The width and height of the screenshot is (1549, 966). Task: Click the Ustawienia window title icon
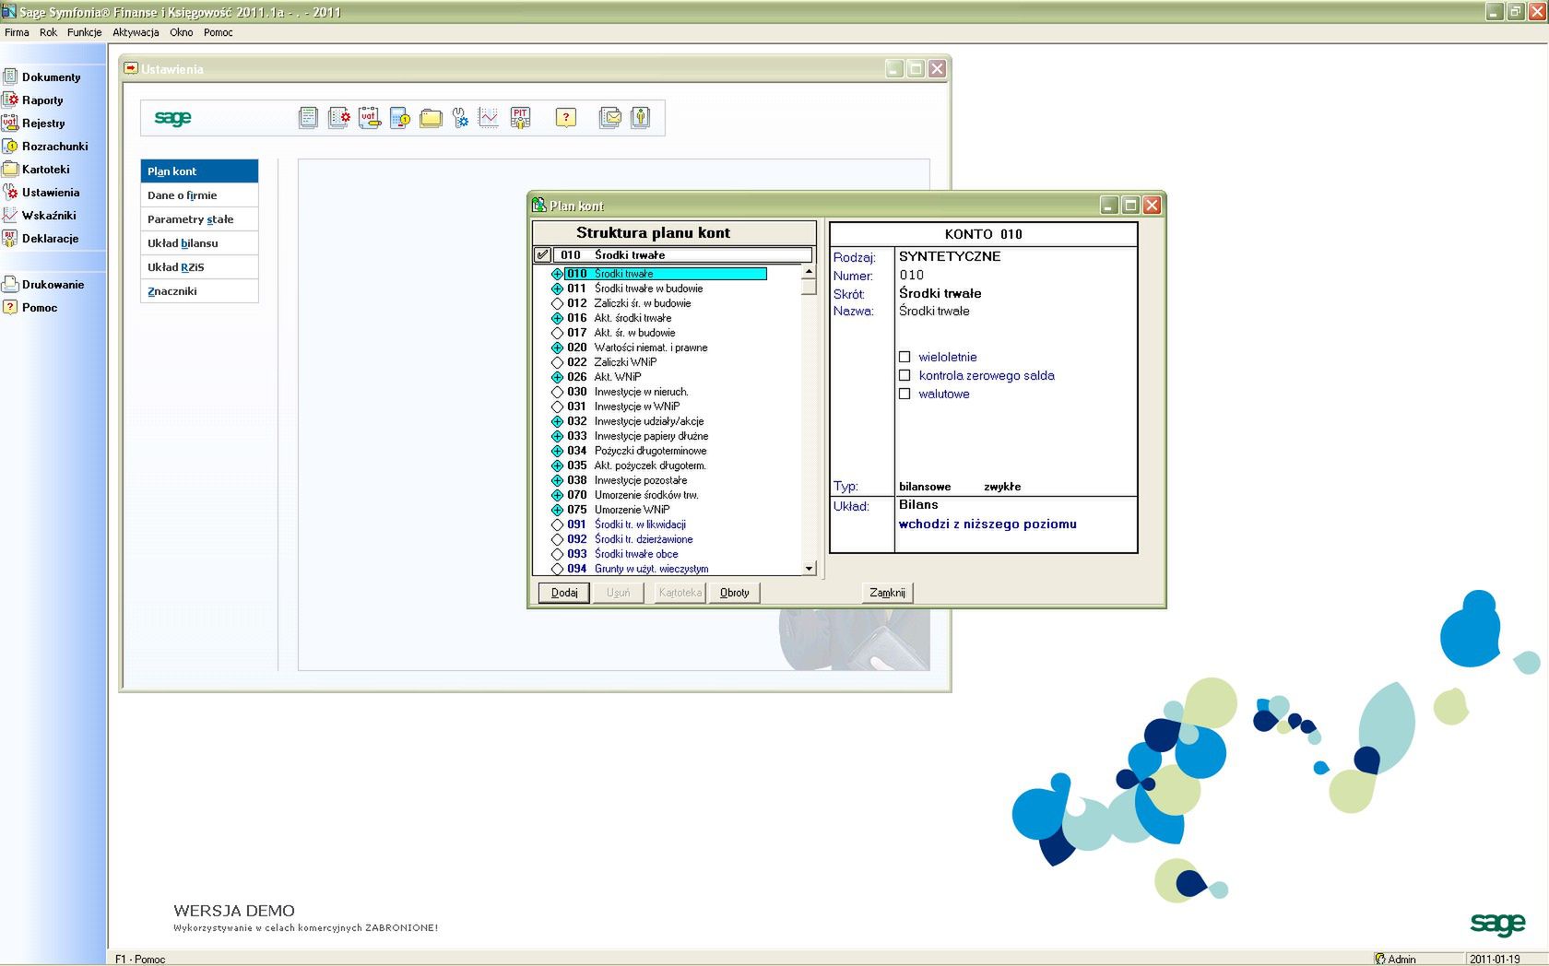pos(131,68)
